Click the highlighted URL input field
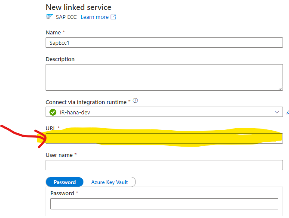The width and height of the screenshot is (289, 218). pos(164,138)
